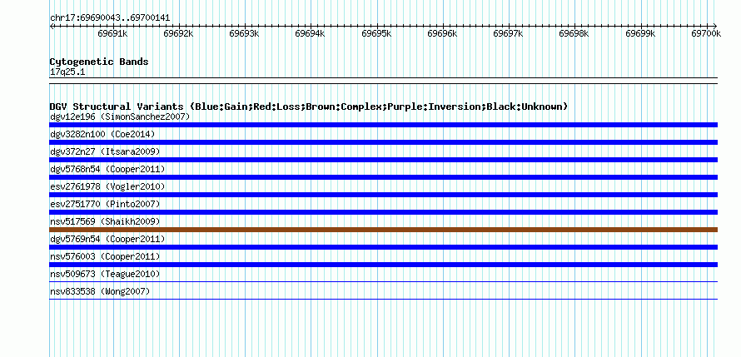Viewport: 741px width, 357px height.
Task: Click the Cytogenetic Bands track title
Action: tap(99, 62)
